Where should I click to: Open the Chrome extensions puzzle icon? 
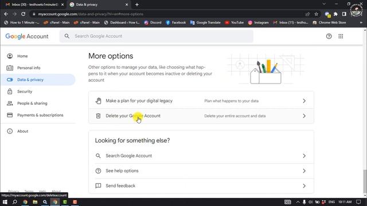[x=335, y=14]
